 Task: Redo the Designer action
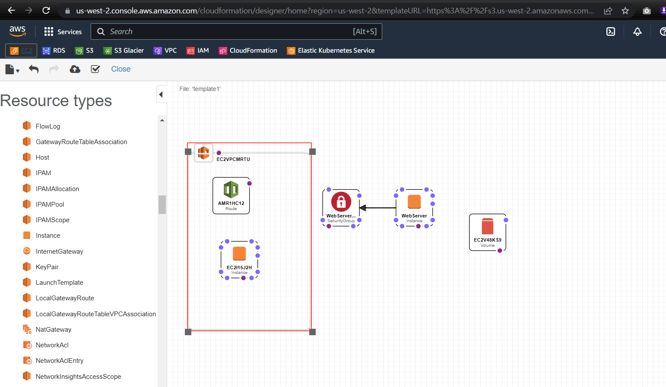point(54,69)
